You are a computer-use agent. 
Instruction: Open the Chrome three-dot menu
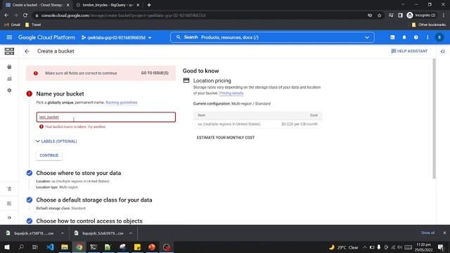[444, 15]
